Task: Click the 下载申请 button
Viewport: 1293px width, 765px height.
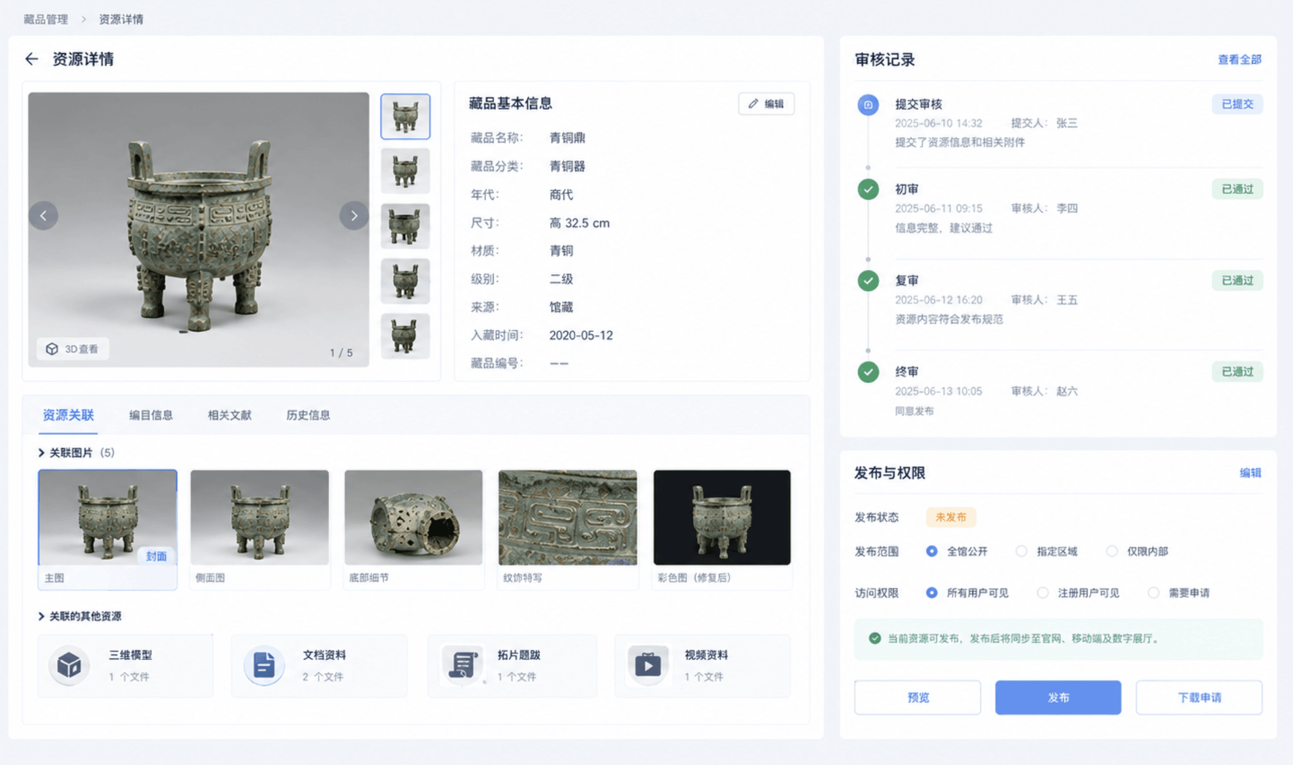Action: (x=1199, y=698)
